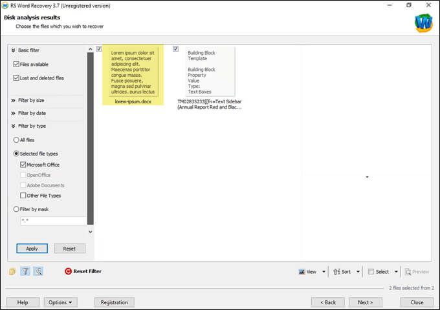Click TM02835233 Text Sidebar file name
440x310 pixels.
(210, 104)
